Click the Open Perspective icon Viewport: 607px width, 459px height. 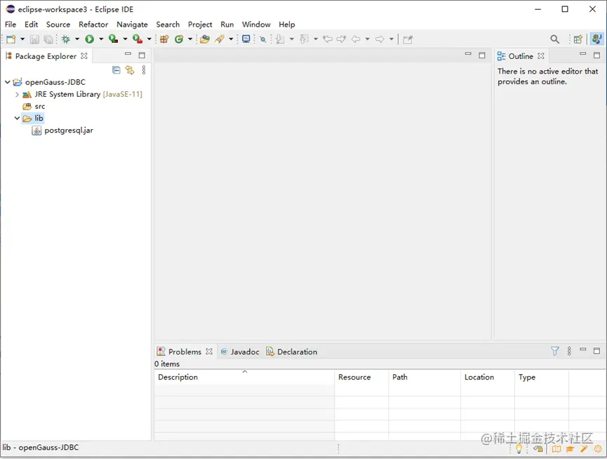point(578,39)
